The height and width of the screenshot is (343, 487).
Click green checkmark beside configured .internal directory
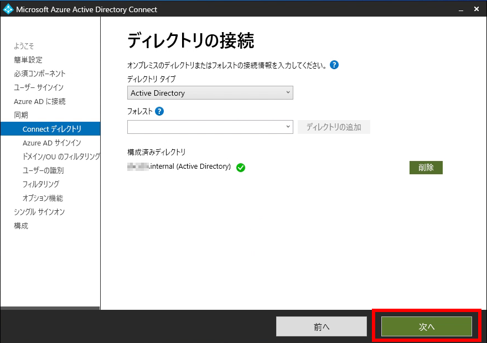pos(241,168)
